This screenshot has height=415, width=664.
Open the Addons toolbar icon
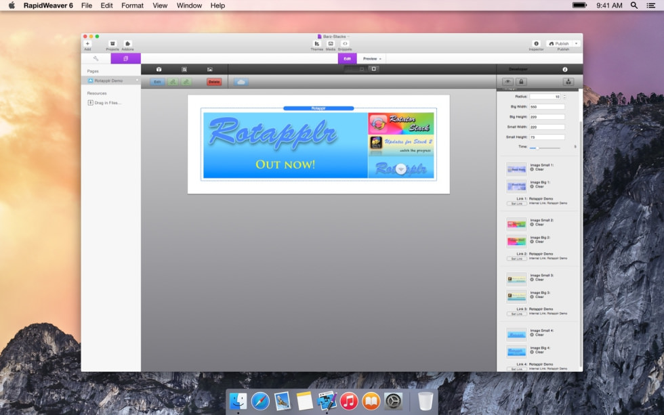[127, 43]
